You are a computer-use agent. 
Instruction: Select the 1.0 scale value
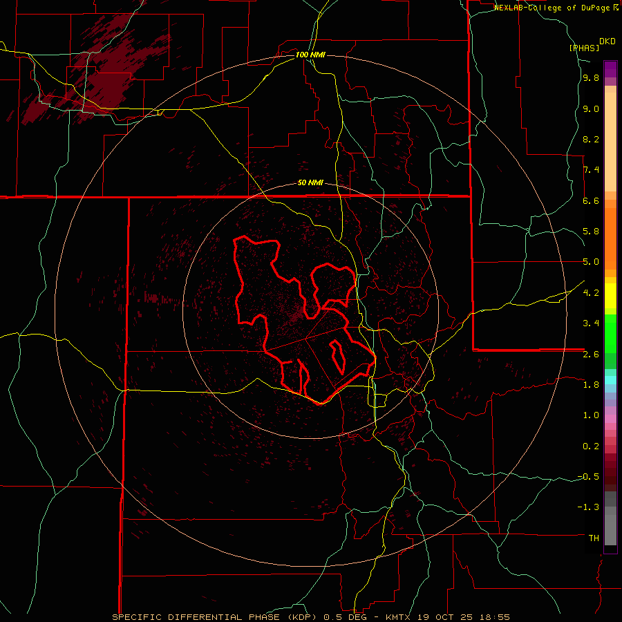[x=591, y=415]
